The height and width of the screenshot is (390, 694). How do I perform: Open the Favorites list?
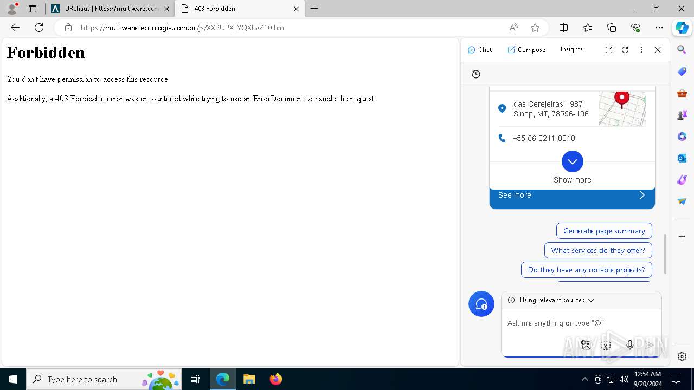click(x=588, y=28)
